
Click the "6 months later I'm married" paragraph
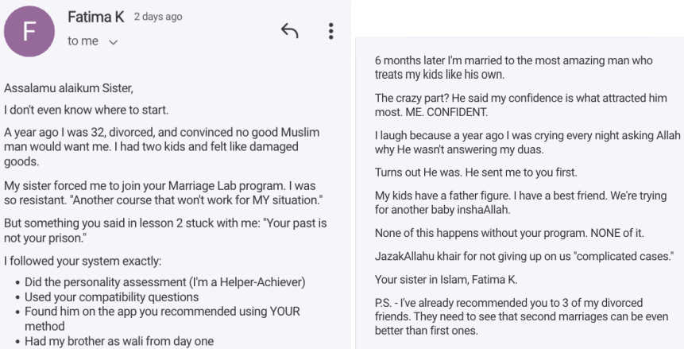tap(512, 68)
